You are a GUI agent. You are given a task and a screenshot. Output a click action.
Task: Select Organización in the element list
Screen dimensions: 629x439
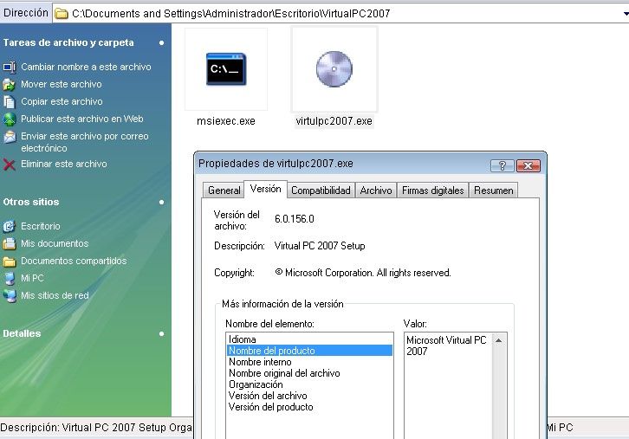tap(309, 384)
